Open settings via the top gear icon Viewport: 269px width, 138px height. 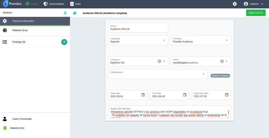[235, 4]
